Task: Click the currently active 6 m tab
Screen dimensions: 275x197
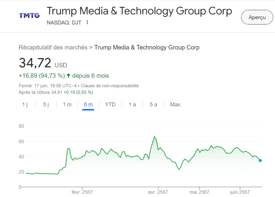Action: click(89, 104)
